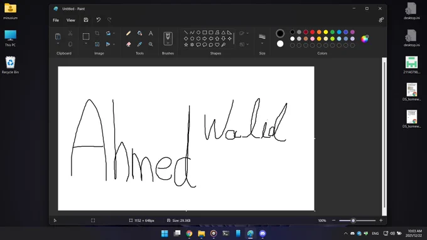Select the Recycle Bin desktop icon

(x=10, y=65)
